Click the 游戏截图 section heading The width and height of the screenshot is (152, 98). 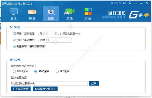(x=15, y=27)
